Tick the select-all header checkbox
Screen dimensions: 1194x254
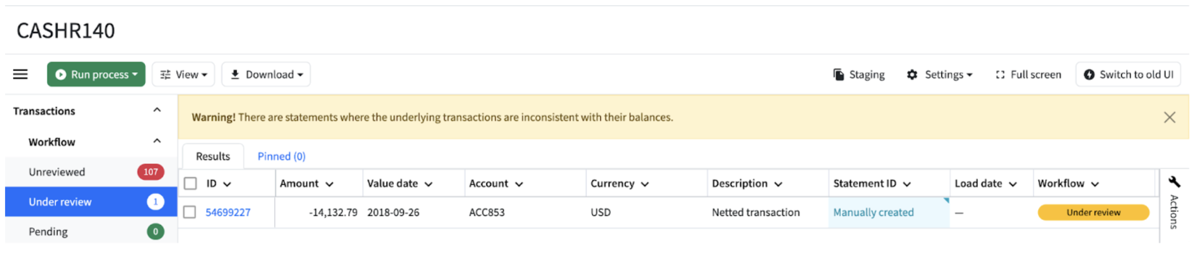tap(190, 183)
